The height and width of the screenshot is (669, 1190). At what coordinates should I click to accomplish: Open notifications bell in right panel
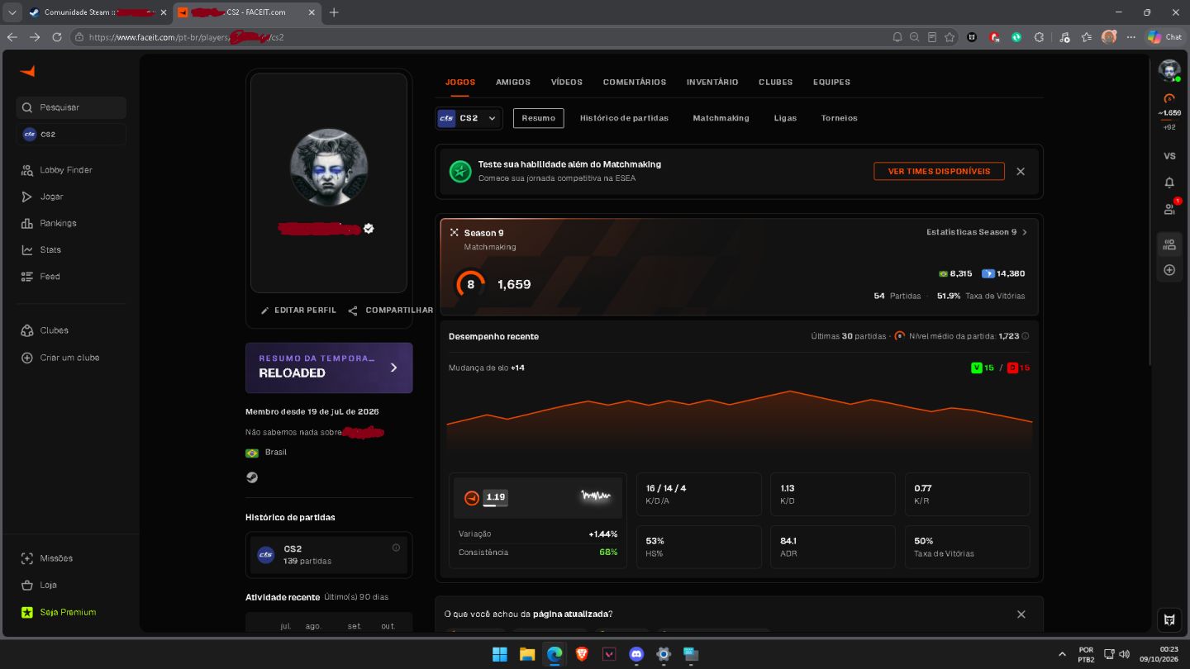1169,183
